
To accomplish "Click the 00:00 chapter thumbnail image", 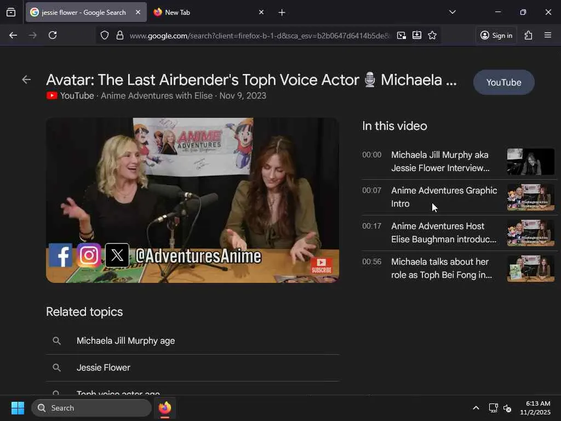I will pyautogui.click(x=530, y=162).
